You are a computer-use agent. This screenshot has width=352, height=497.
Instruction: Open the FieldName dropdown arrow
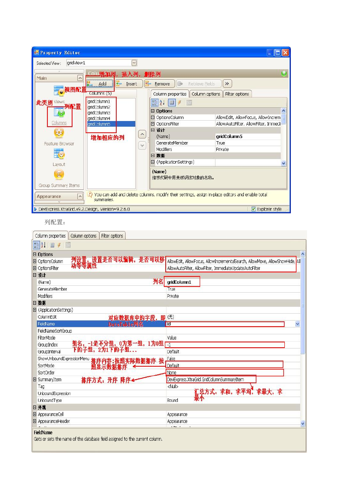[x=297, y=324]
